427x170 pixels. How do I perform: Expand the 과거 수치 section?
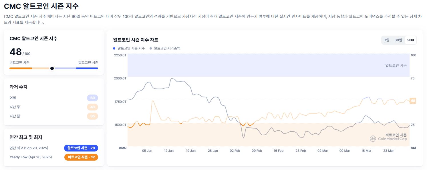[x=18, y=87]
